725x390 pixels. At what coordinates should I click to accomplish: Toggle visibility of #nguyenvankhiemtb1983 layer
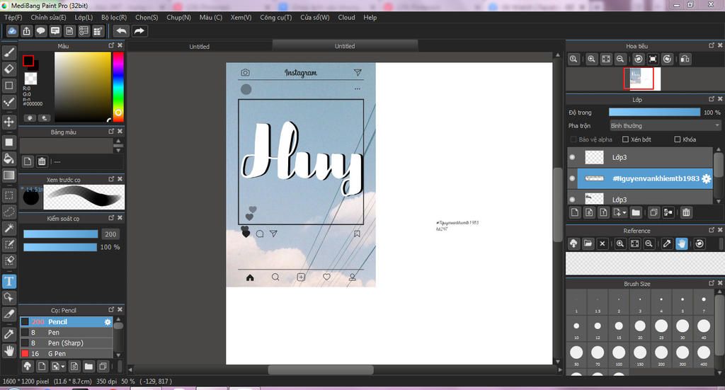coord(572,178)
